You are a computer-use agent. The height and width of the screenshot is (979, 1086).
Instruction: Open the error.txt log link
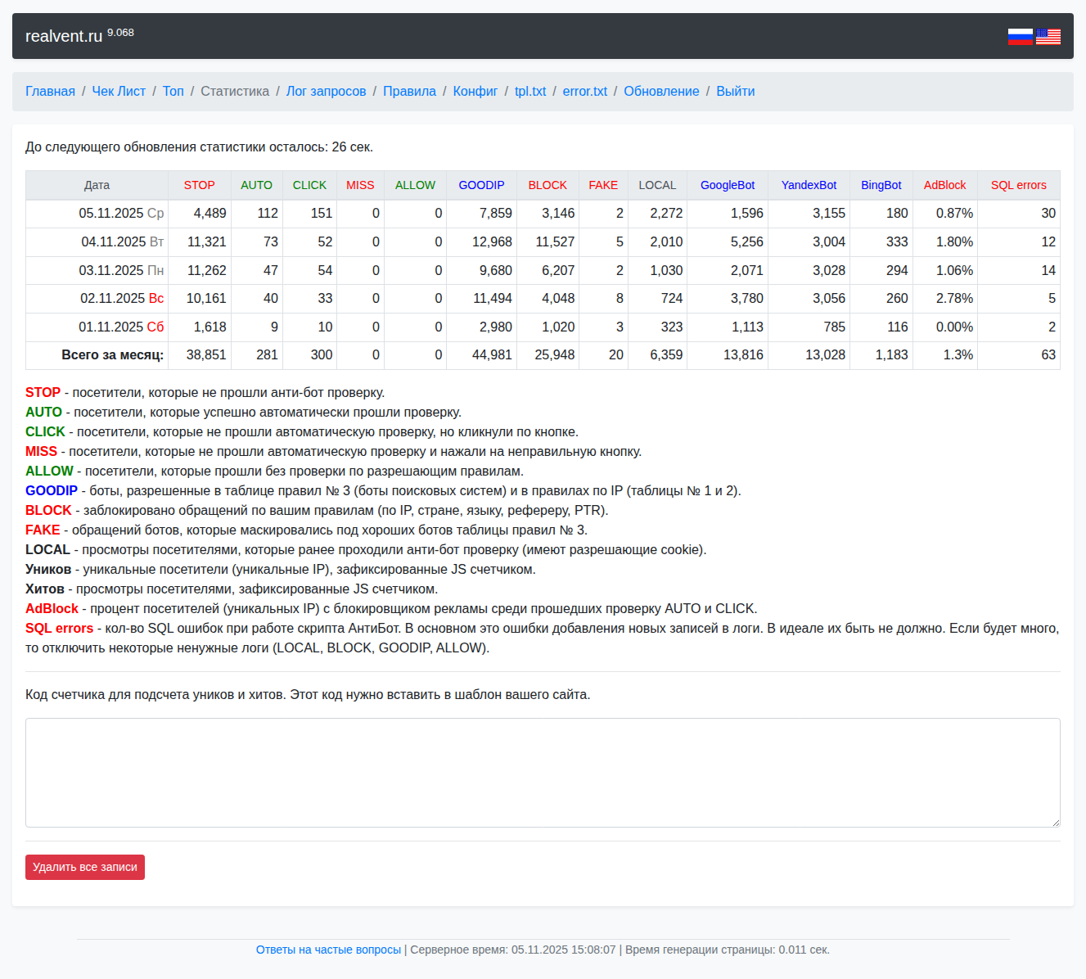pyautogui.click(x=584, y=92)
